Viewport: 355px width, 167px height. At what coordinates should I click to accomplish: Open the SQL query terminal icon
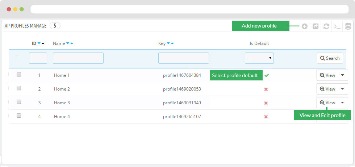337,26
